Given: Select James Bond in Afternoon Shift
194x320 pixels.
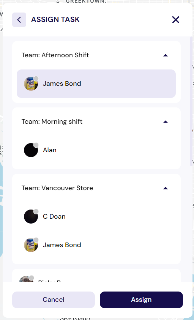Looking at the screenshot, I should (96, 84).
